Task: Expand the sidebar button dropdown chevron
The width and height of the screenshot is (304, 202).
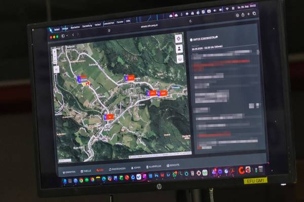Action: coord(67,35)
